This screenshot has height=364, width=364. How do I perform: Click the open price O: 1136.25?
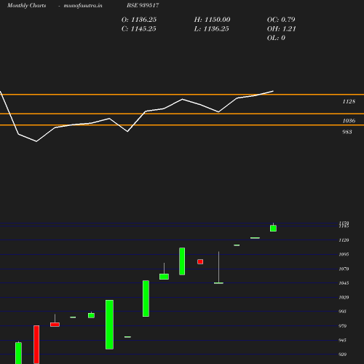click(139, 20)
